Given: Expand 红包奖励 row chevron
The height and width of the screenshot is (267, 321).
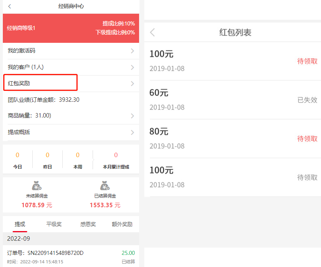Looking at the screenshot, I should (x=132, y=84).
